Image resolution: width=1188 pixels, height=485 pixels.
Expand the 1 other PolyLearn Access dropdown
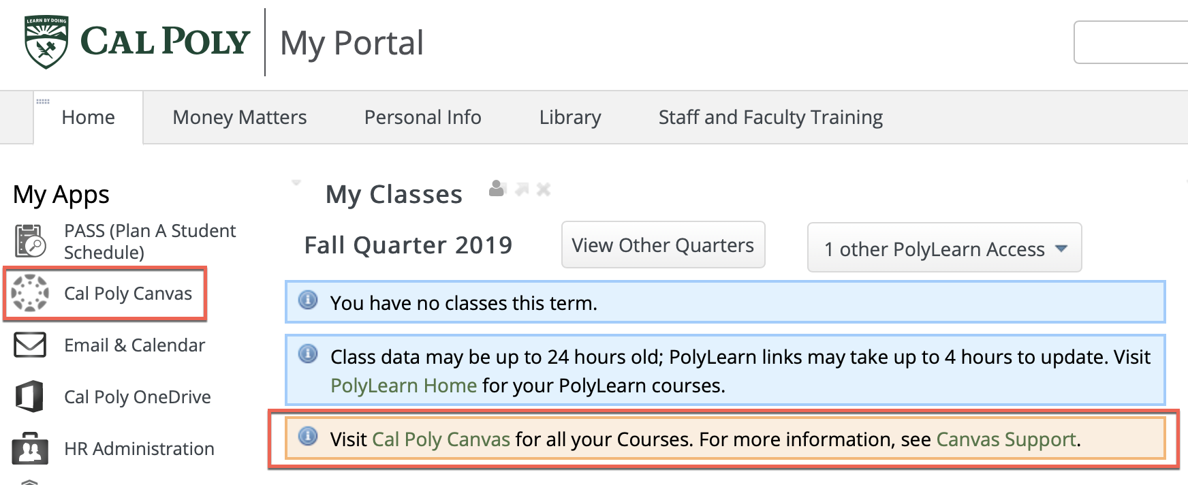coord(944,249)
